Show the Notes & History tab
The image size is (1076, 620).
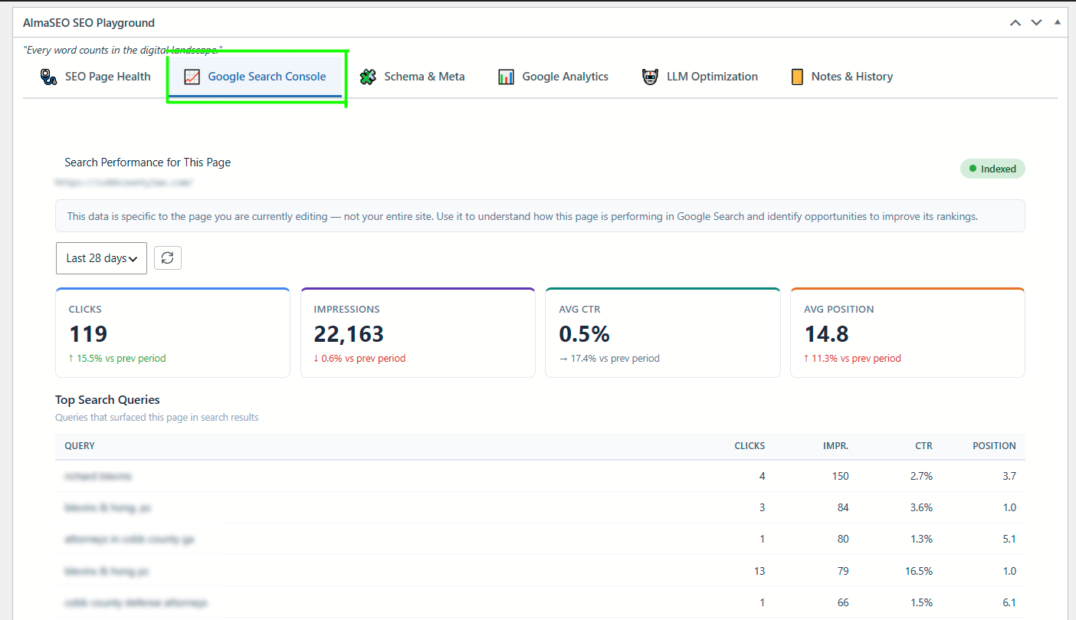pyautogui.click(x=841, y=77)
